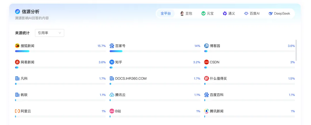Open the 博客园 source name
The height and width of the screenshot is (125, 311).
[x=215, y=46]
